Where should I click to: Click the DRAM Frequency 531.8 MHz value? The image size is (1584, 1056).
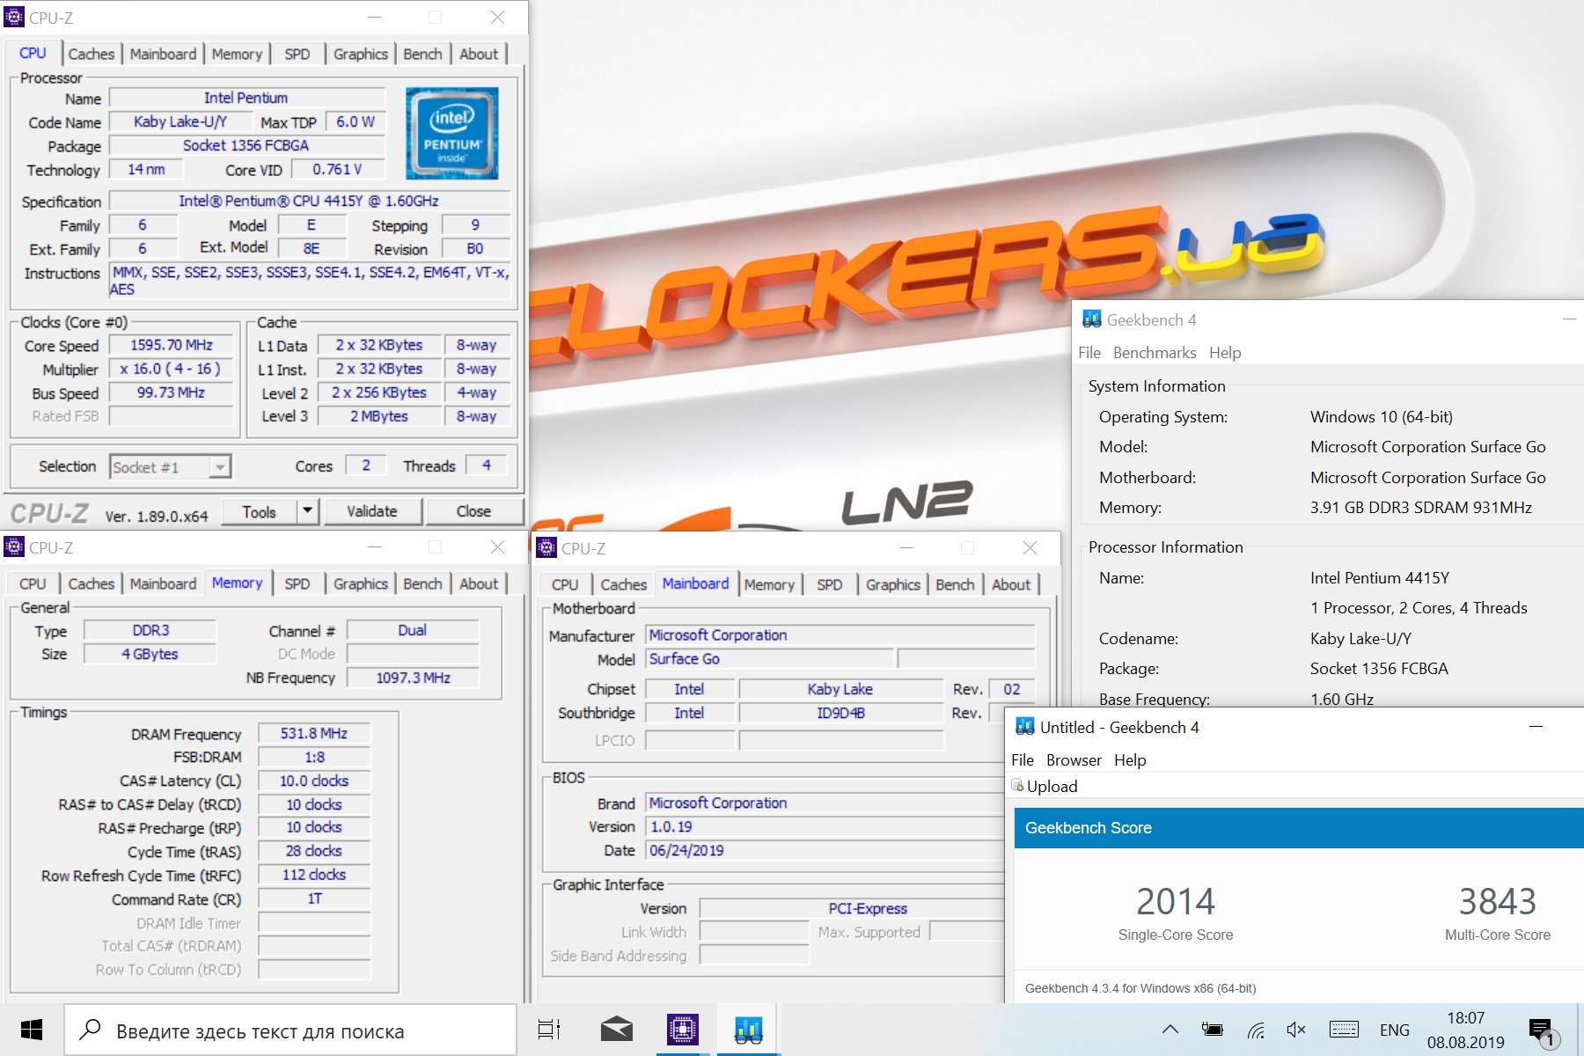pyautogui.click(x=314, y=733)
